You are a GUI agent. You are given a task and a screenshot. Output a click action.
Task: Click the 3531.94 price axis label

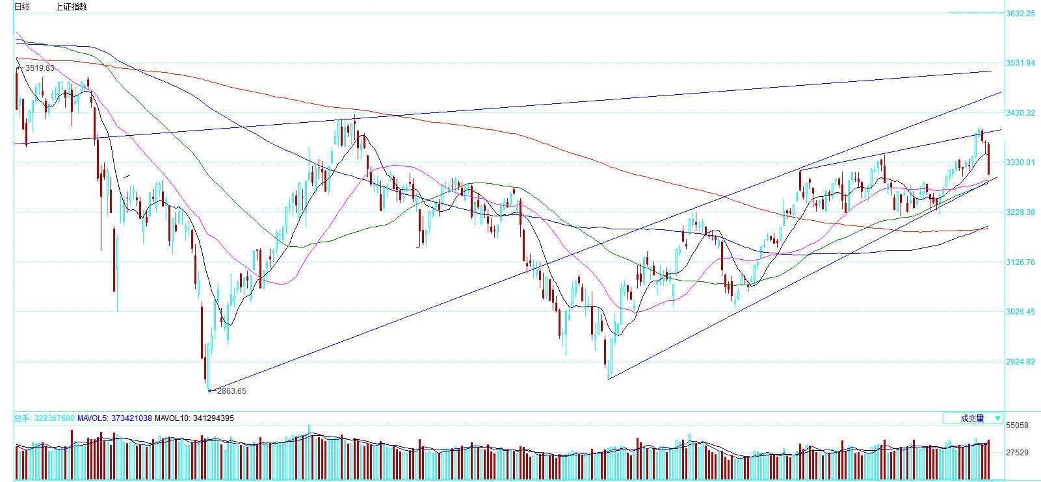point(1020,63)
